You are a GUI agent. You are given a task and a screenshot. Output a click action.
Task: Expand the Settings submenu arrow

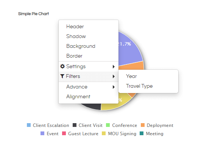coord(114,67)
